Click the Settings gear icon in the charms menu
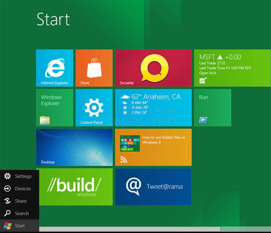The width and height of the screenshot is (271, 233). tap(7, 176)
